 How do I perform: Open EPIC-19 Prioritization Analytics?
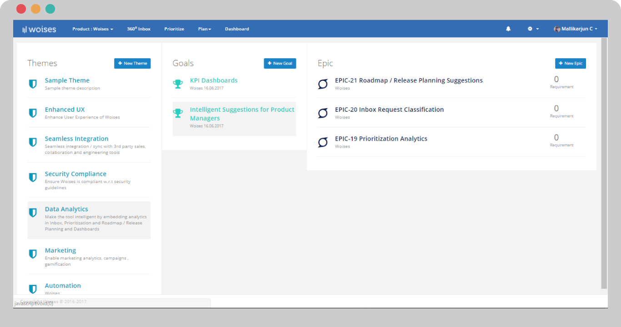(x=381, y=139)
